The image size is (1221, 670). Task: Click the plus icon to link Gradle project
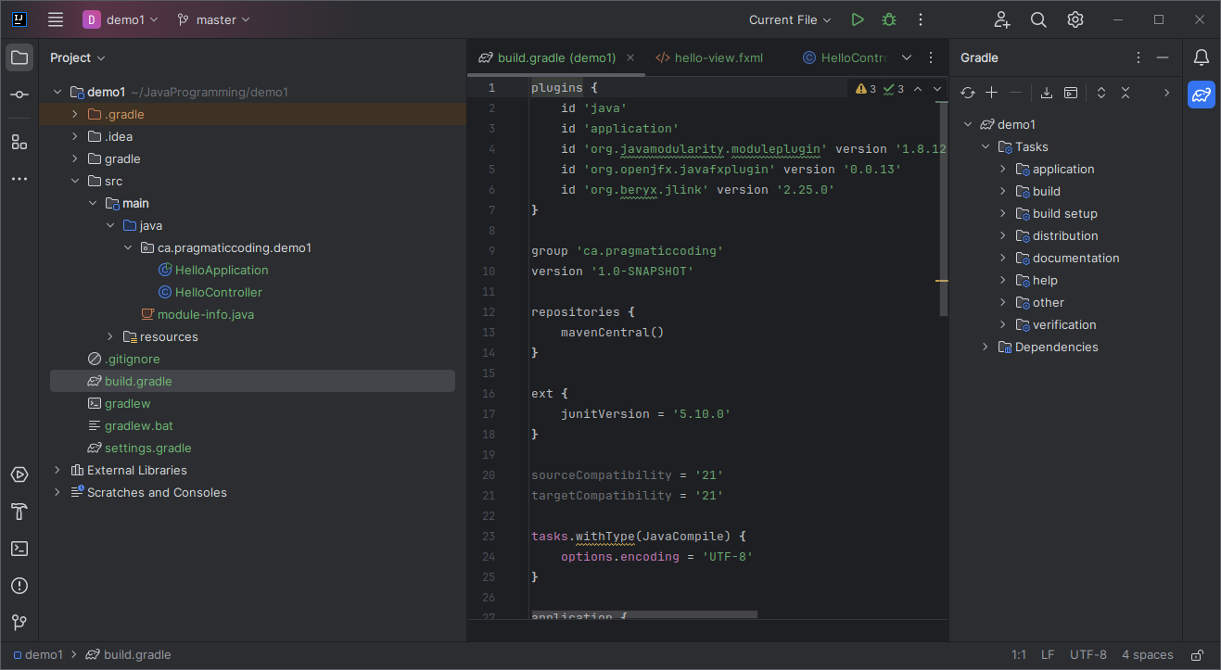point(992,93)
